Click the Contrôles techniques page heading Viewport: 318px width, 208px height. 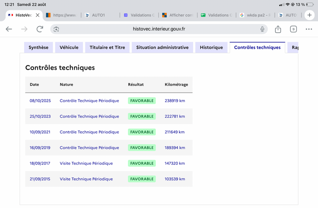[60, 67]
